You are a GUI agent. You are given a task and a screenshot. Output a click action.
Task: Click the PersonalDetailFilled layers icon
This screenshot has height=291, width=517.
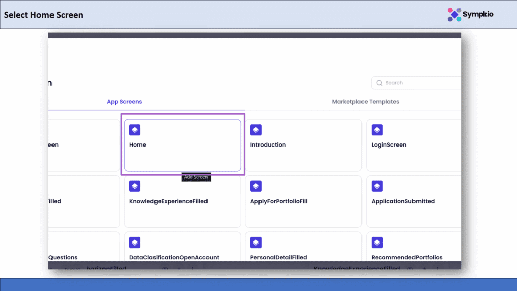pos(256,243)
